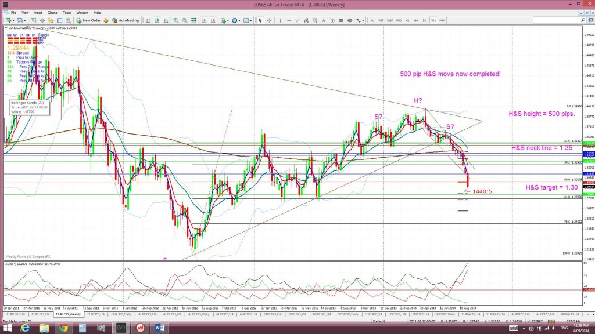Switch chart to candlestick display
Screen dimensions: 595x334
pos(157,21)
